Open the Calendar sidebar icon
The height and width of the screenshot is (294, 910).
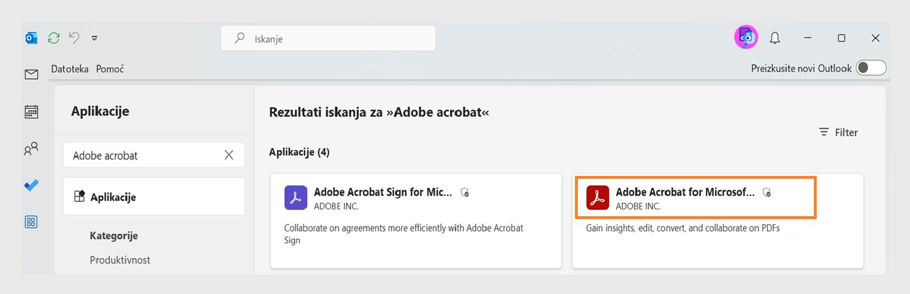click(31, 112)
